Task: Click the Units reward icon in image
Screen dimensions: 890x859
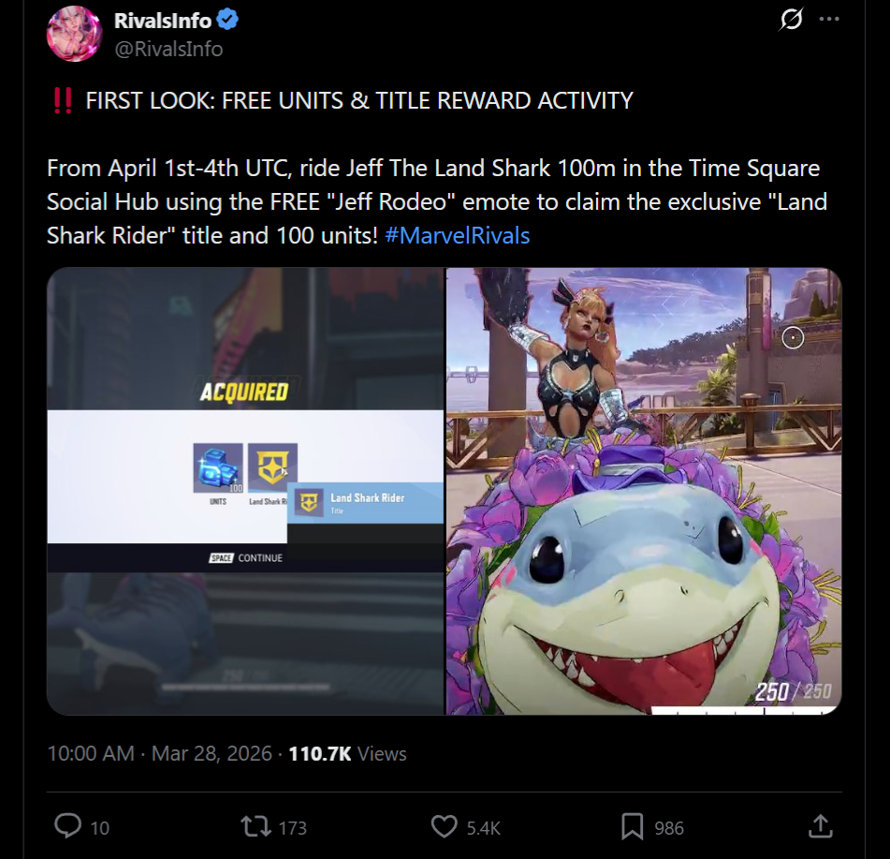Action: pos(218,468)
